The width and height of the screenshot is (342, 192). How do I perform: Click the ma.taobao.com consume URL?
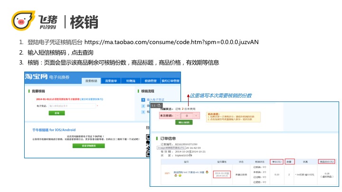(171, 42)
